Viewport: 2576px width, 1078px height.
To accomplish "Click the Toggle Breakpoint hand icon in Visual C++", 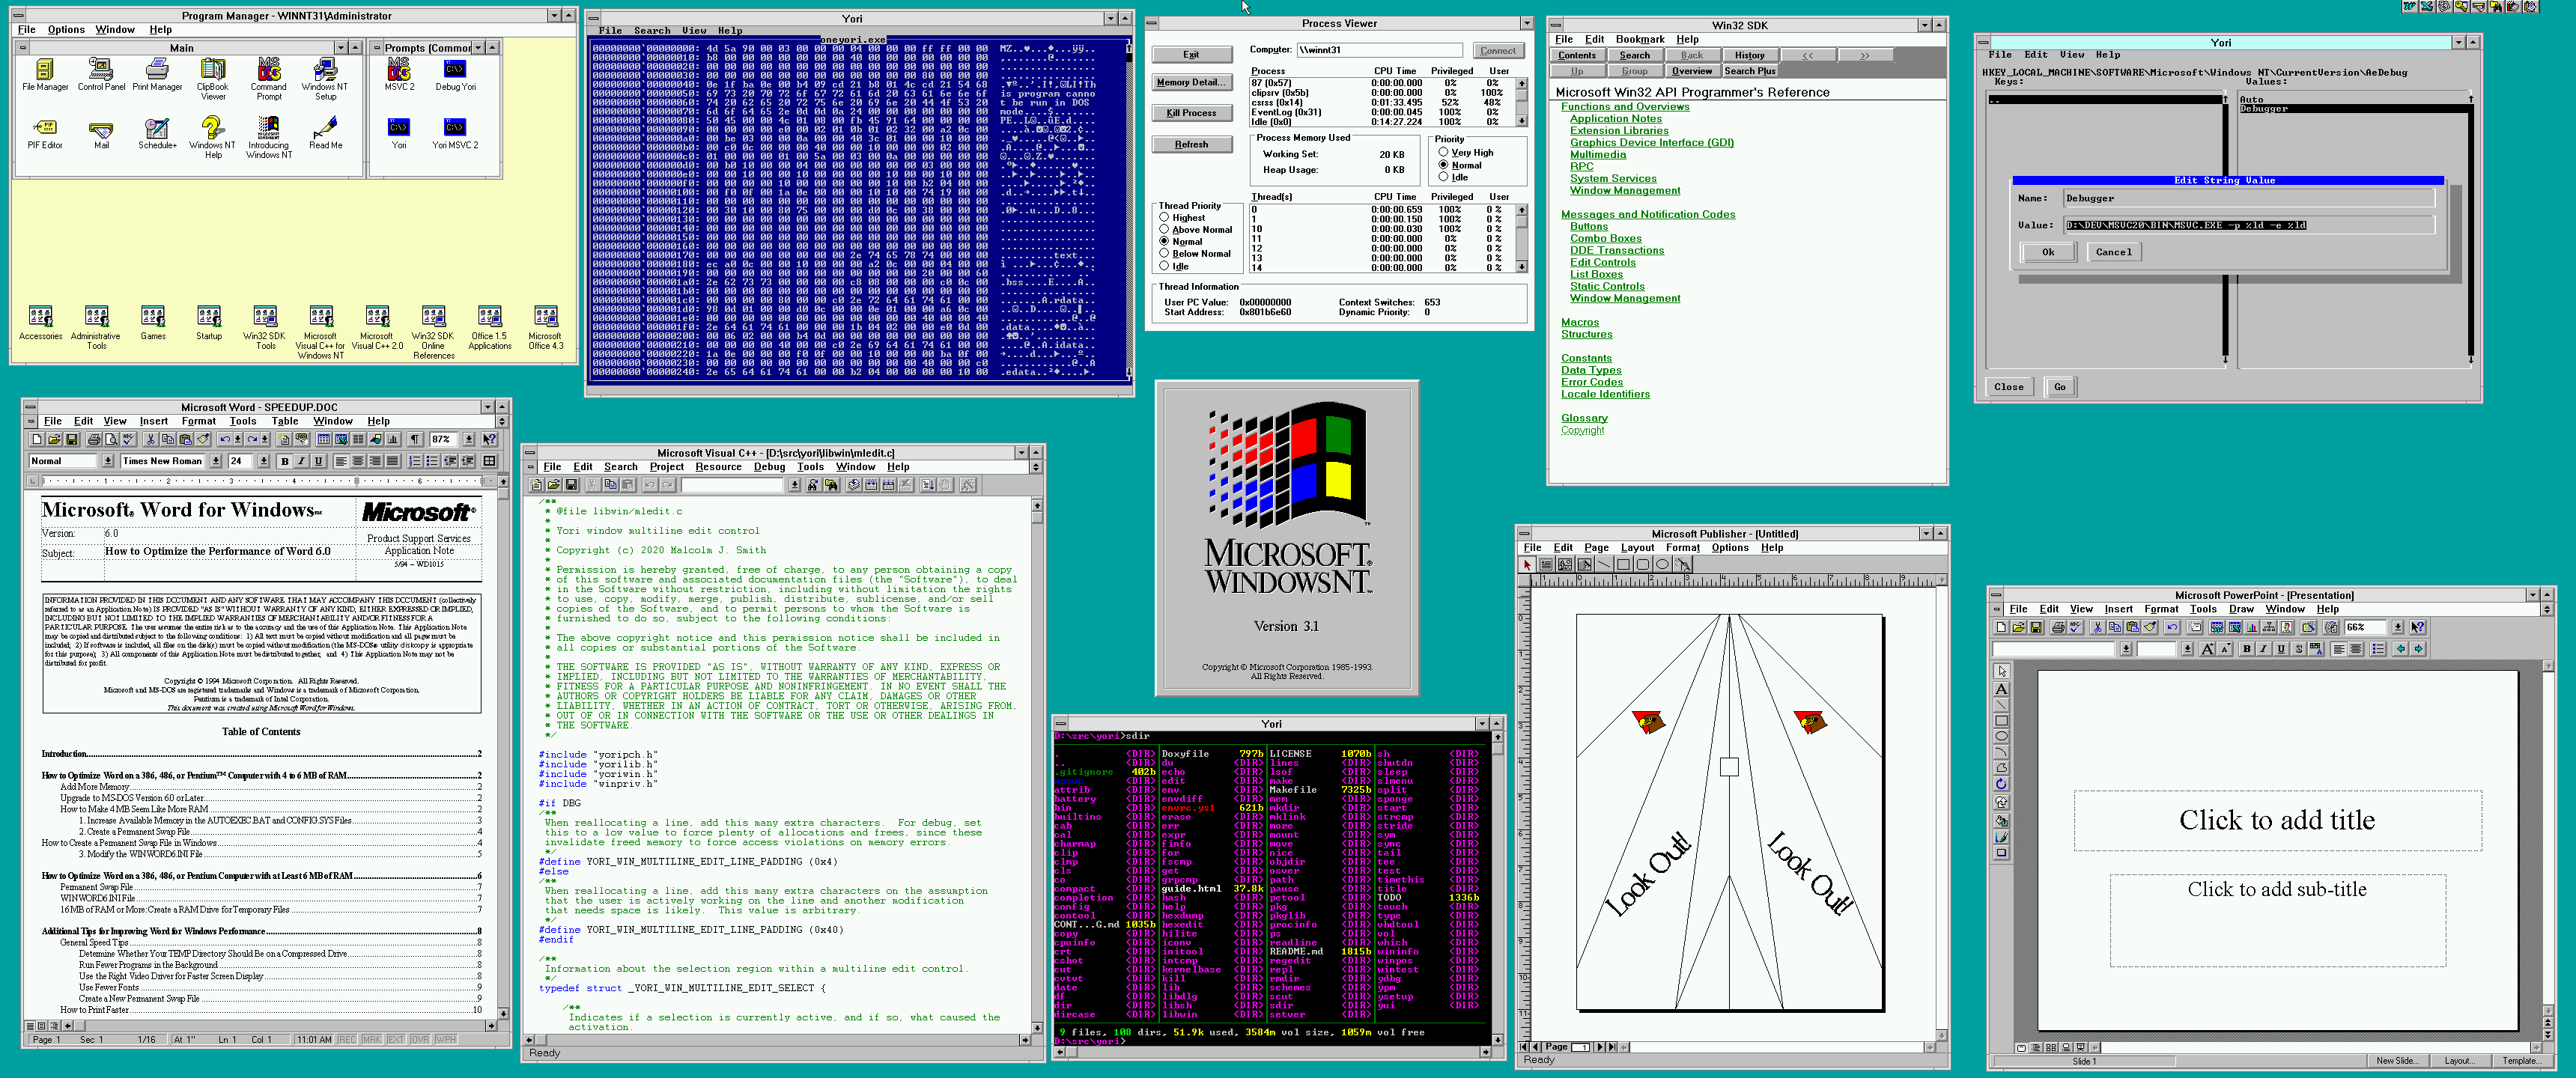I will click(946, 485).
